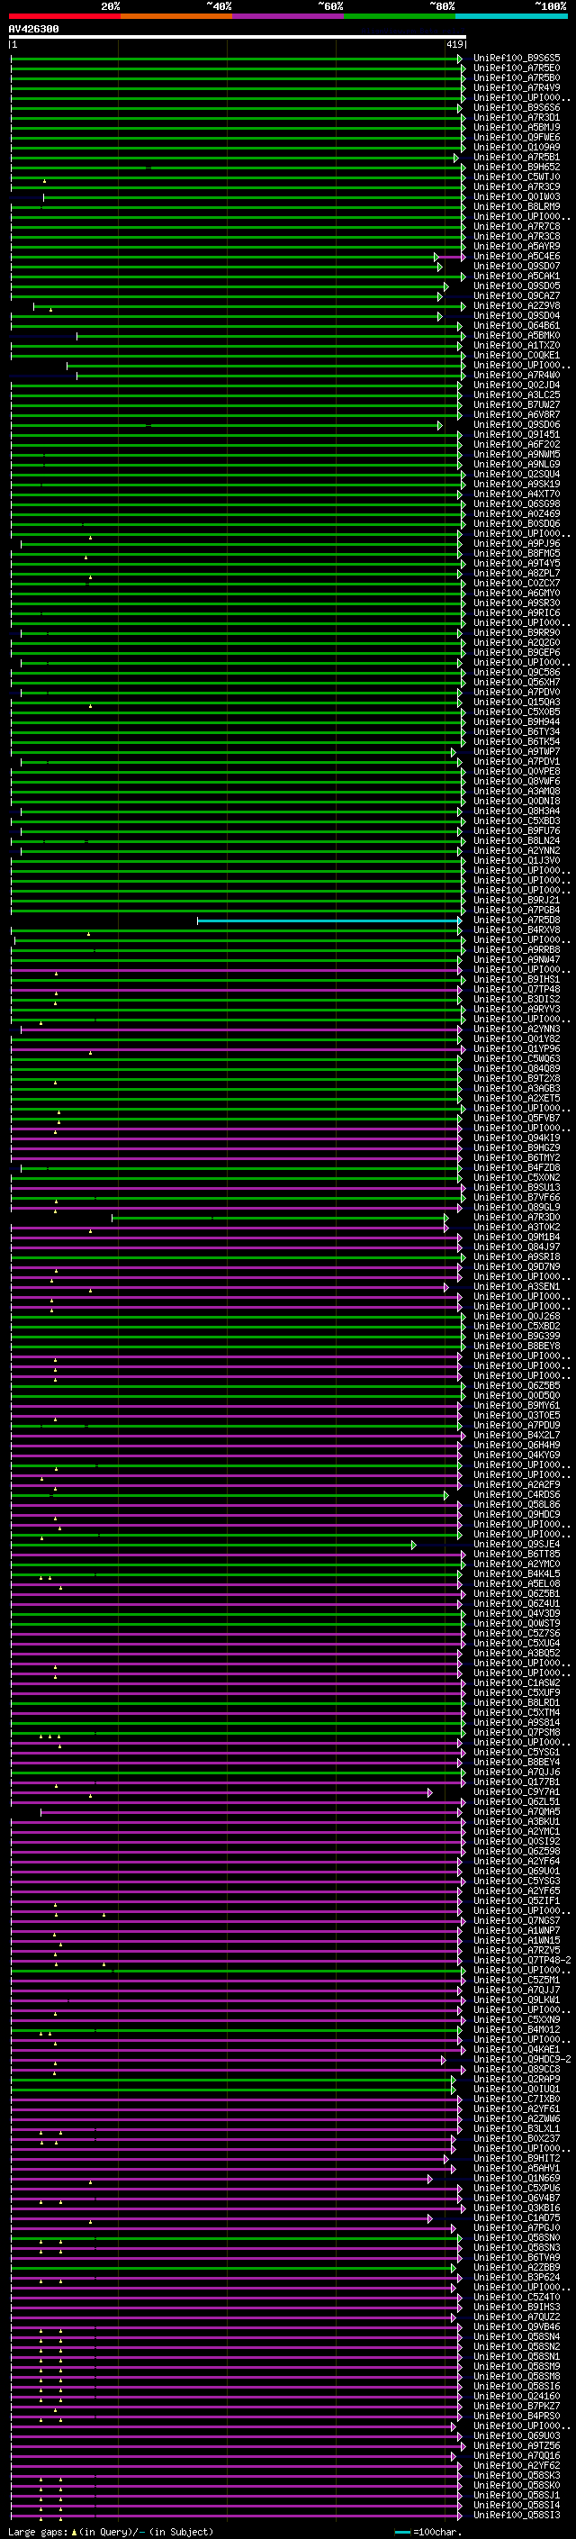Click the UniRef100_Q9CAZ7 entry

[517, 295]
